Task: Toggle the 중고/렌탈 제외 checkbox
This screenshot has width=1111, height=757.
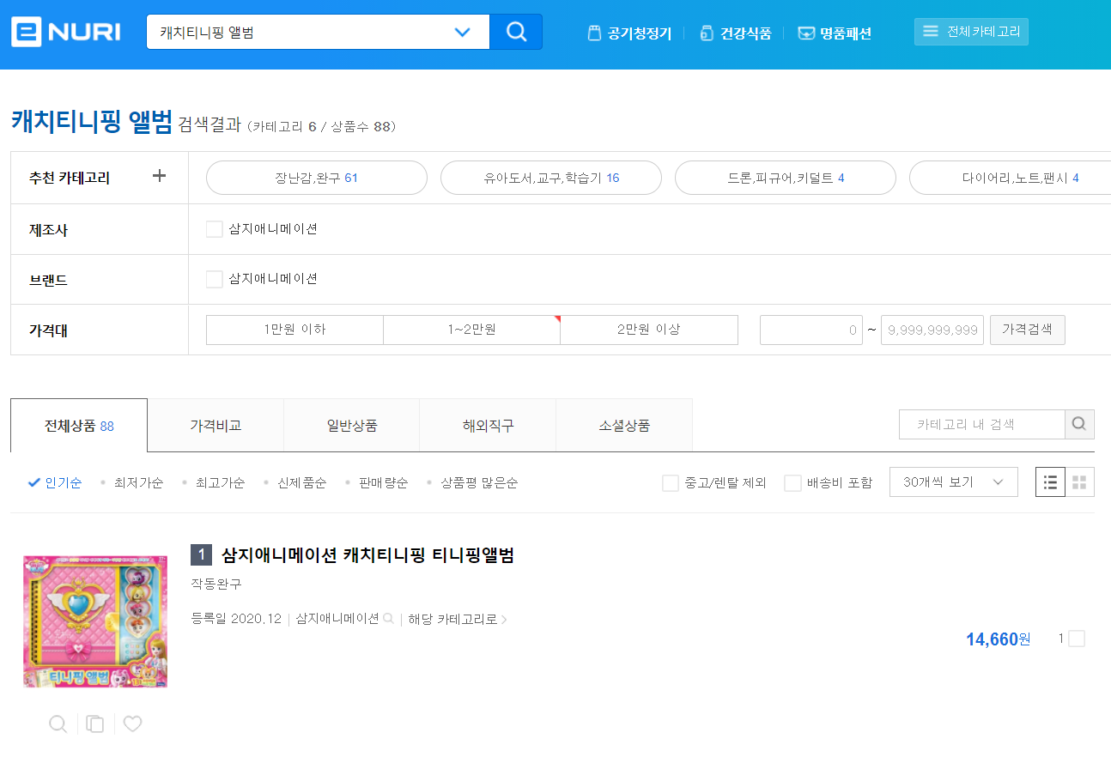Action: pos(671,483)
